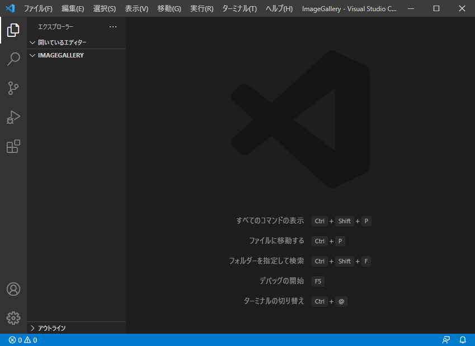Click the ターミナルの切り替え hint text
The width and height of the screenshot is (475, 346).
(274, 301)
